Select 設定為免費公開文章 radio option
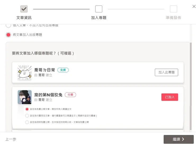Image resolution: width=196 pixels, height=145 pixels. [x=27, y=109]
